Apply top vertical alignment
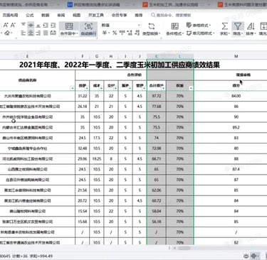Screen dimensions: 267x260 pyautogui.click(x=23, y=25)
